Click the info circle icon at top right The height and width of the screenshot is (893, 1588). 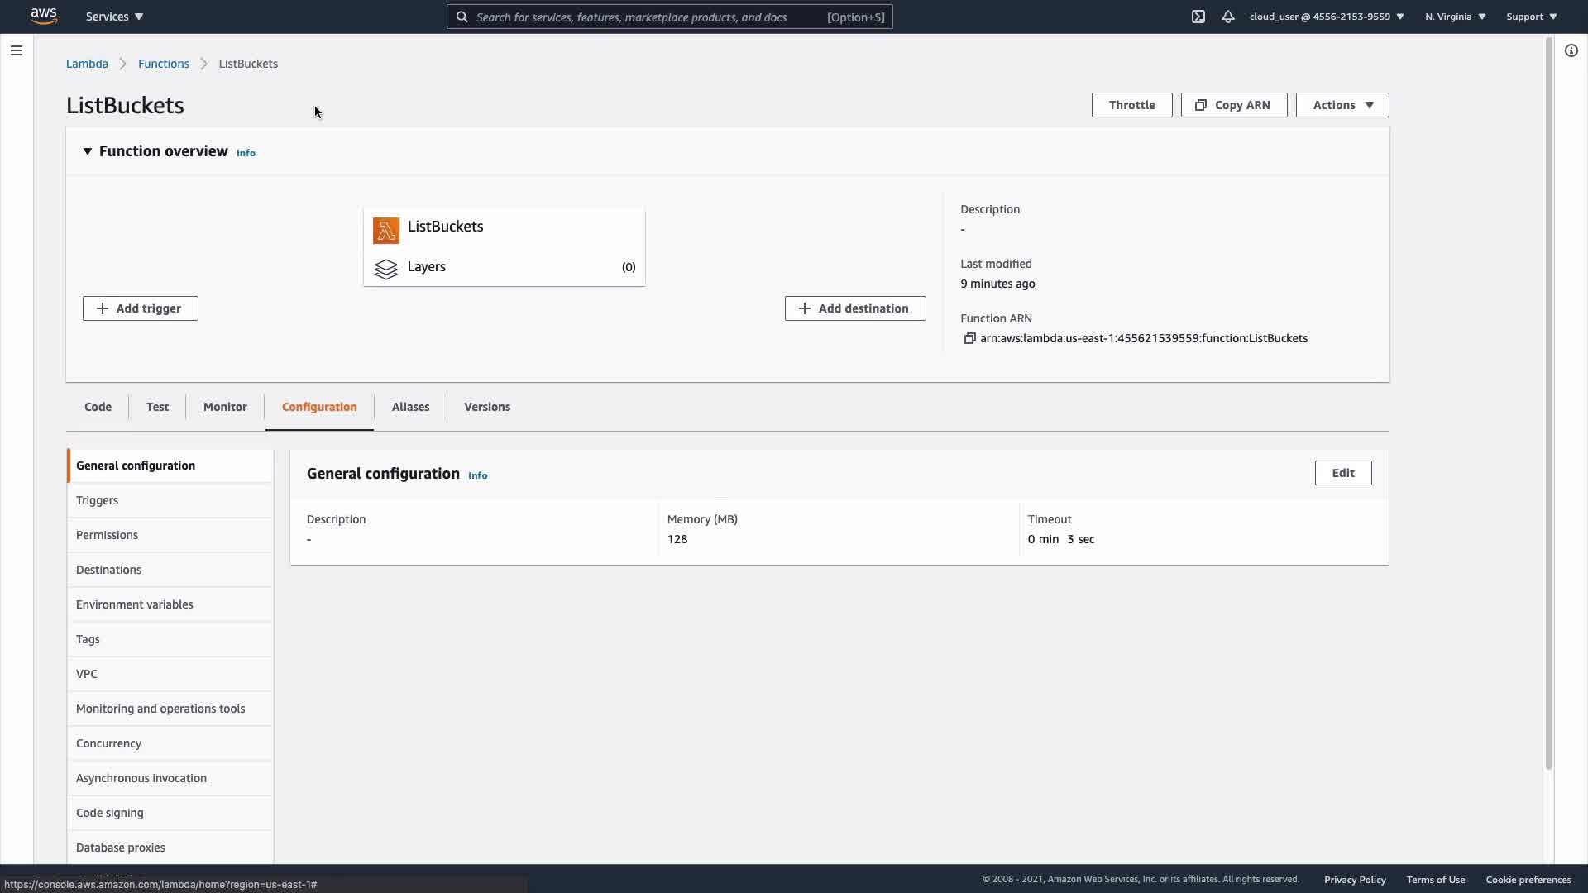(x=1571, y=50)
